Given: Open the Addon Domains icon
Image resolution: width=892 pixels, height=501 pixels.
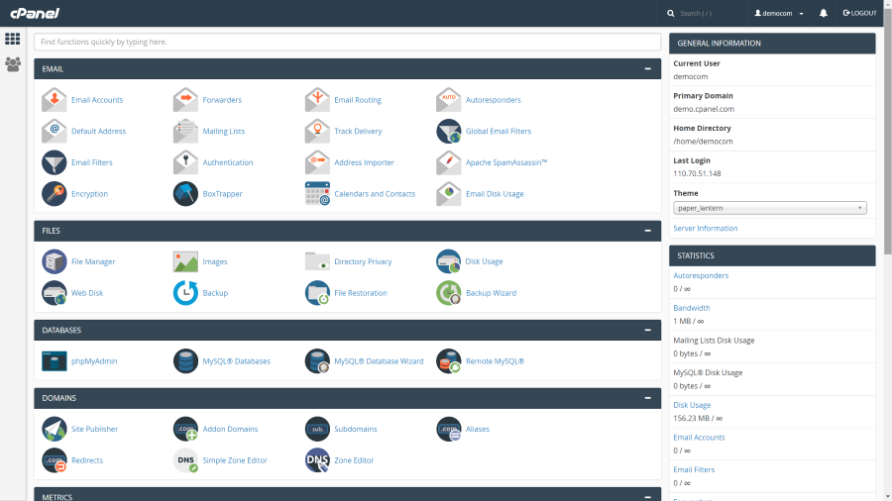Looking at the screenshot, I should pos(185,429).
